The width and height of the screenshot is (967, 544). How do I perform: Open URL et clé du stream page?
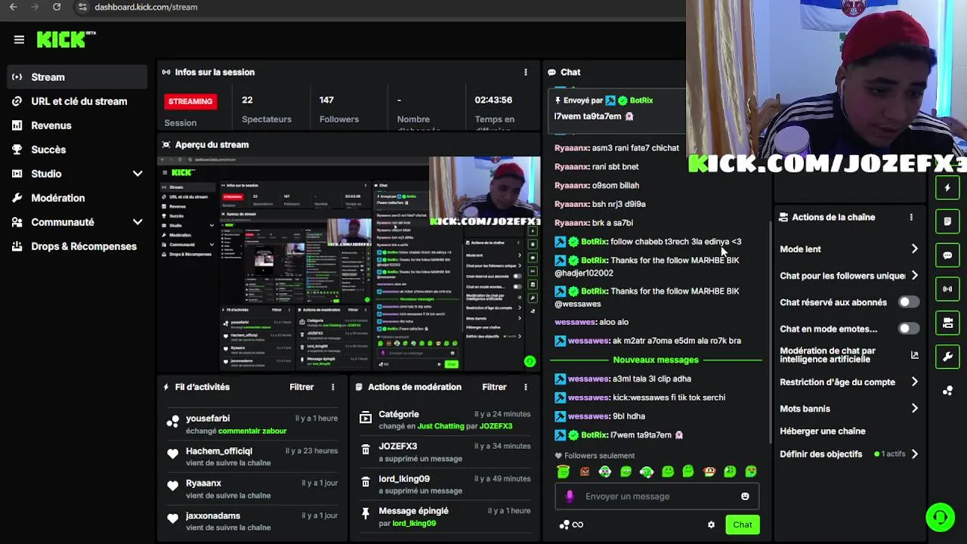click(x=77, y=101)
